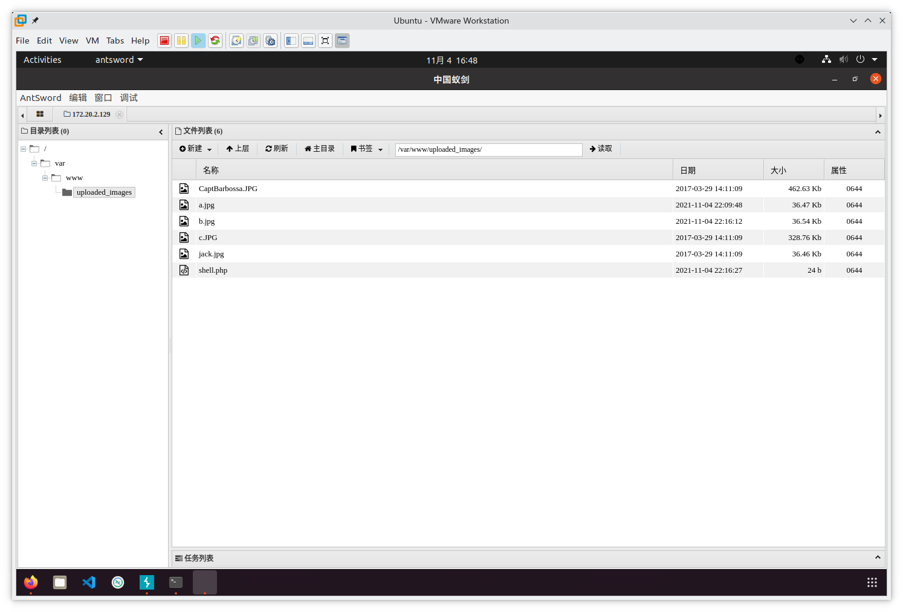Open VS Code from the Ubuntu dock
This screenshot has width=903, height=612.
pos(89,582)
